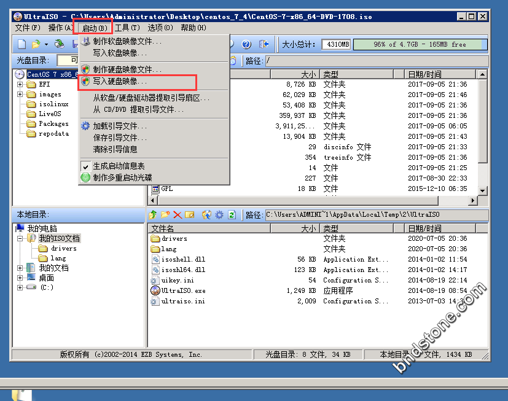
Task: Click the New folder icon in the local toolbar
Action: (165, 215)
